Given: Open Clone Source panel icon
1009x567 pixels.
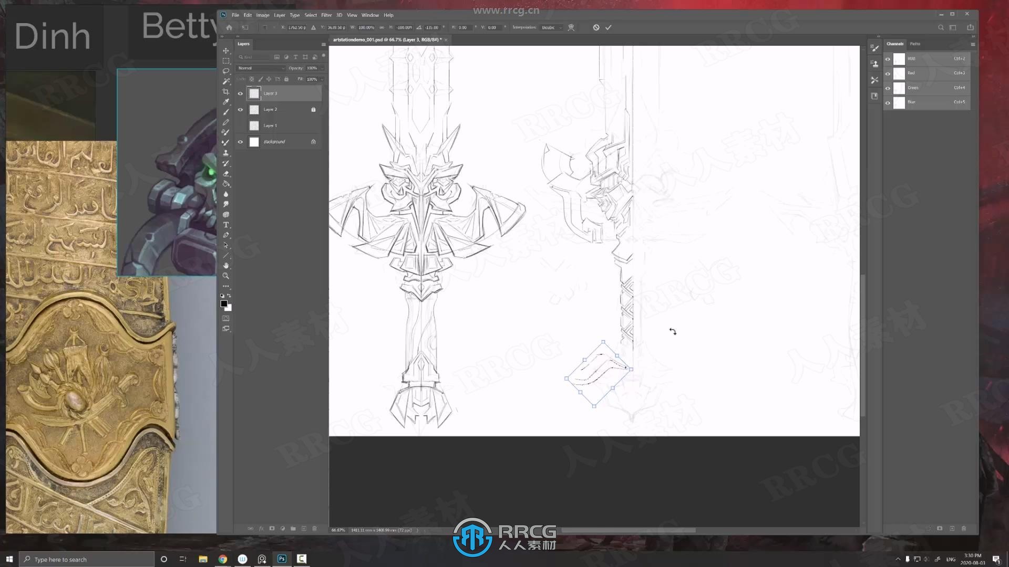Looking at the screenshot, I should coord(874,64).
